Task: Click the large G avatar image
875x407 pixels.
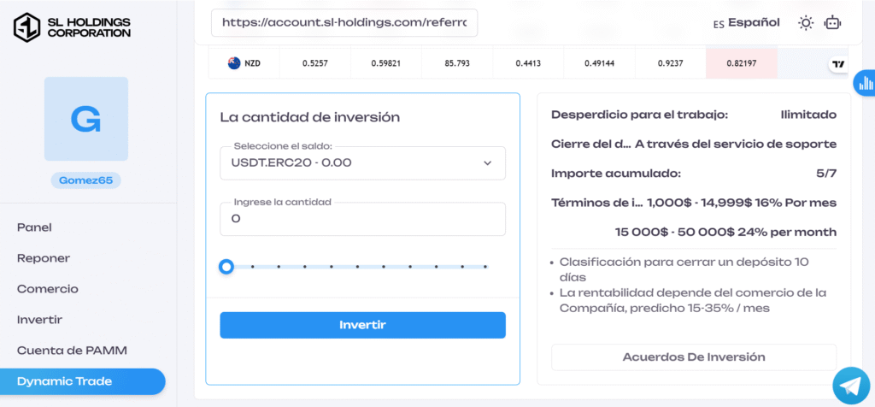Action: (x=86, y=119)
